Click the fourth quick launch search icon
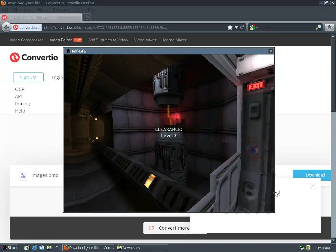This screenshot has height=252, width=336. 49,248
